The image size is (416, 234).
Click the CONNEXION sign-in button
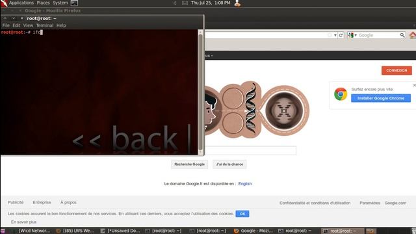[x=396, y=71]
